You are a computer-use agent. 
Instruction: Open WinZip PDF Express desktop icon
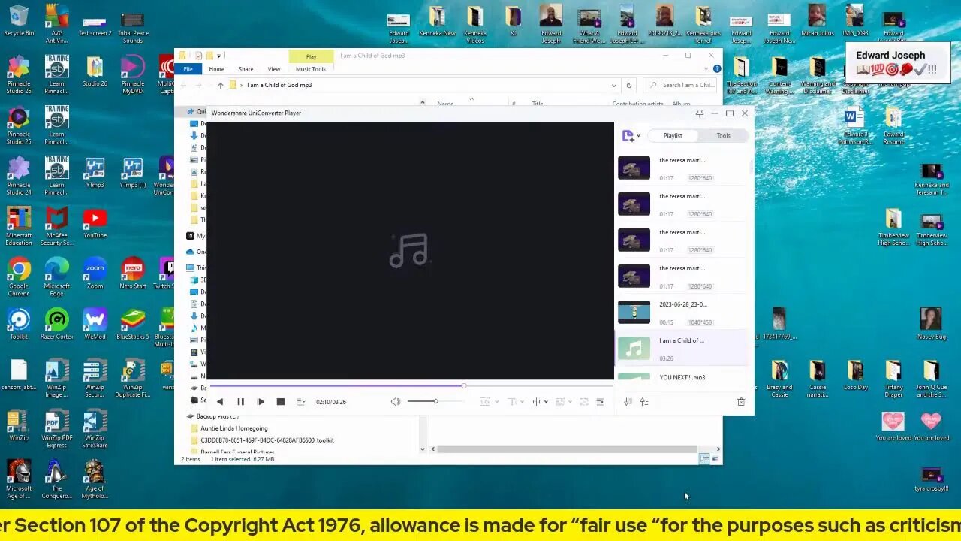(x=57, y=430)
